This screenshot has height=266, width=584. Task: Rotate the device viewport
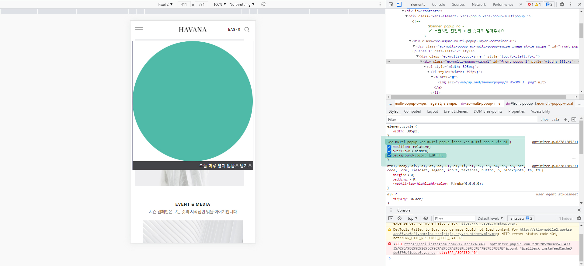pos(263,4)
